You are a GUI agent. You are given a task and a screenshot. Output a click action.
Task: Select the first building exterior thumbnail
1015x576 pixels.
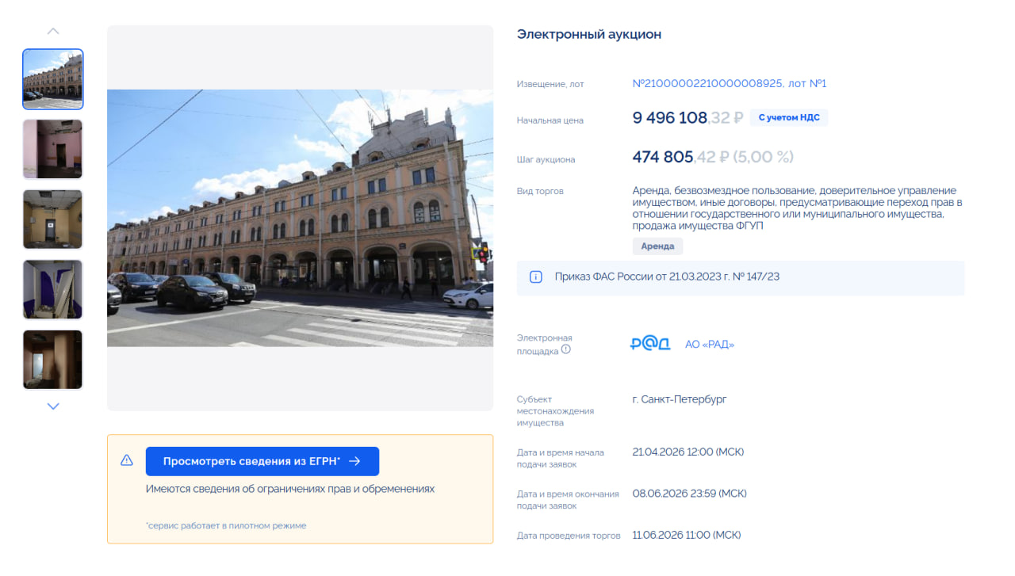point(53,79)
